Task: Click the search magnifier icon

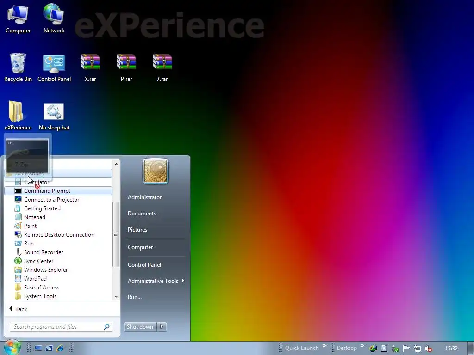Action: tap(107, 327)
